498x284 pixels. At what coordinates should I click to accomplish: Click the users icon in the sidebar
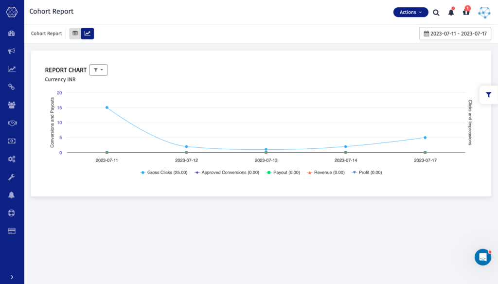coord(11,105)
